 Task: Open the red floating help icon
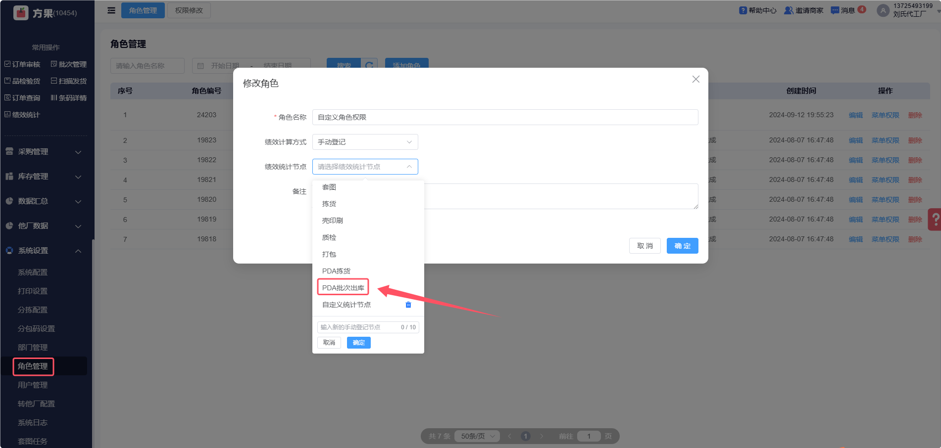[x=935, y=219]
